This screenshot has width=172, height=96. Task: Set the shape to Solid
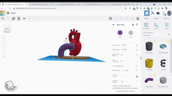tap(120, 33)
